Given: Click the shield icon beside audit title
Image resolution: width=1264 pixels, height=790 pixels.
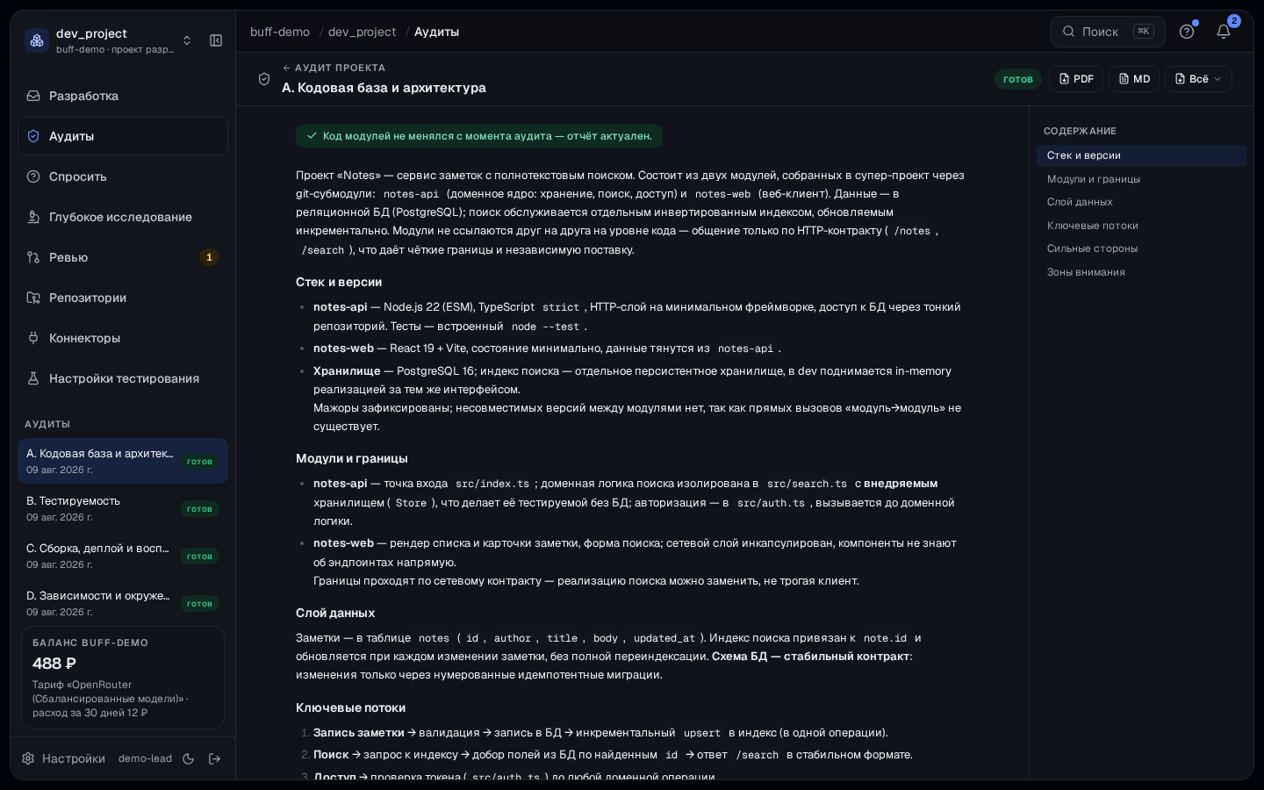Looking at the screenshot, I should click(x=264, y=79).
